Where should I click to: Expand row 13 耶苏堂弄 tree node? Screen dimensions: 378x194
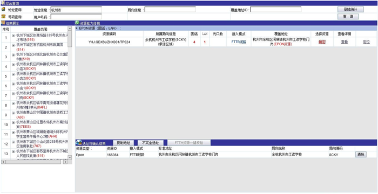point(13,151)
